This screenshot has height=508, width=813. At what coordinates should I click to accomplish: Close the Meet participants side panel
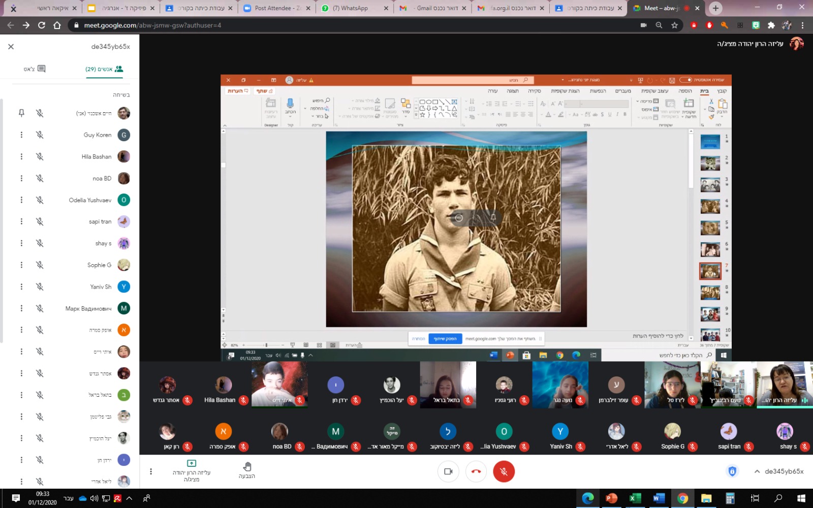(x=11, y=46)
